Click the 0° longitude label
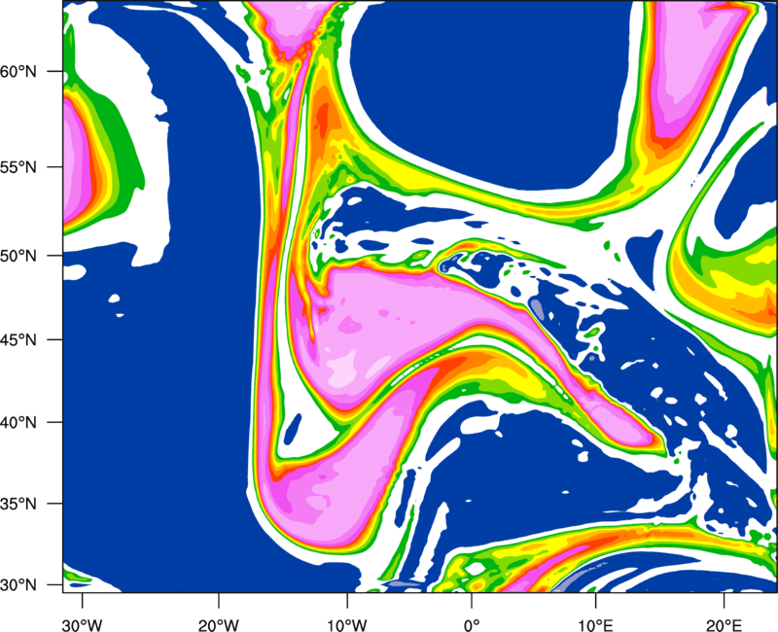This screenshot has width=778, height=632. point(472,625)
